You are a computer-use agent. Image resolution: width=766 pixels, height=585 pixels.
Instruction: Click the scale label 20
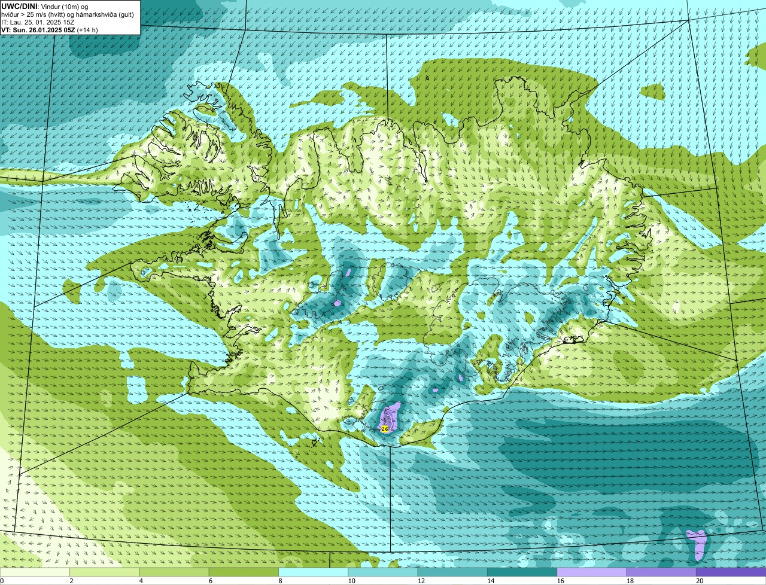(x=700, y=581)
